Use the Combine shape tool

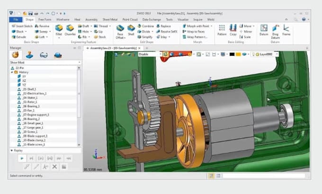[145, 26]
